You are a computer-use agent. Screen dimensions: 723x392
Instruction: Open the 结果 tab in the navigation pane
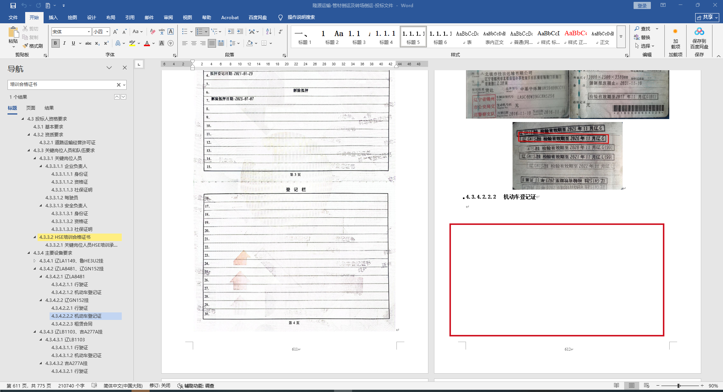[x=49, y=108]
